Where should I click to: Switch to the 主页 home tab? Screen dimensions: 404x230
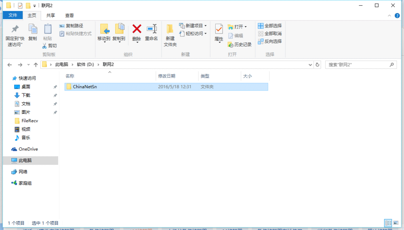tap(32, 15)
